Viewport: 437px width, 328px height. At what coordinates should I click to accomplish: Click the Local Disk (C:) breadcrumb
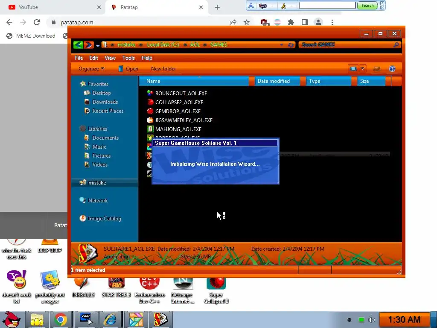163,44
